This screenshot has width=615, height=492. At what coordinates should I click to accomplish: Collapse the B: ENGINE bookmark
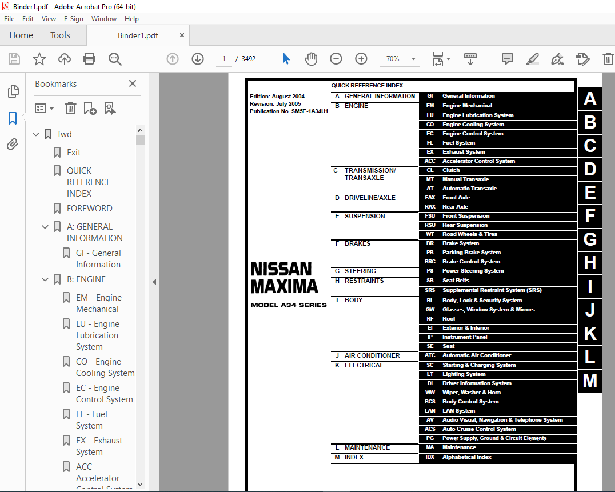click(45, 279)
